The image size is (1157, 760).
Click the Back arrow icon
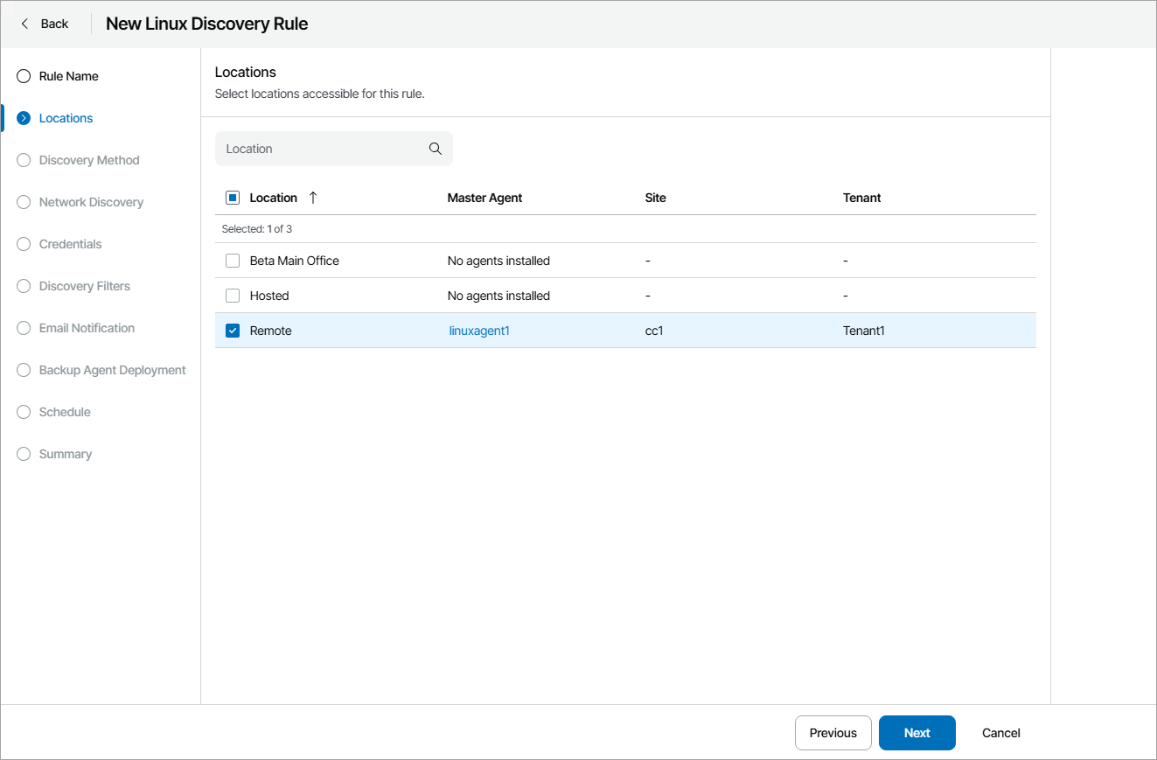click(x=24, y=24)
